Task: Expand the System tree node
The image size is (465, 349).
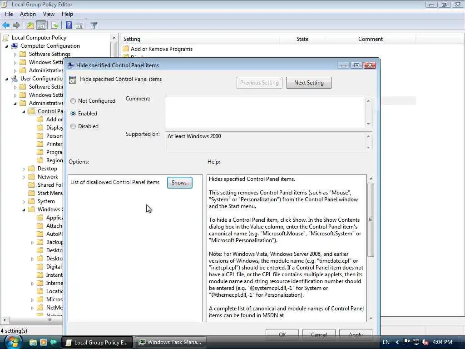Action: tap(24, 201)
